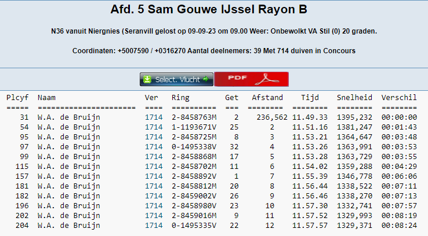Click speed value 1332,741

[354, 205]
